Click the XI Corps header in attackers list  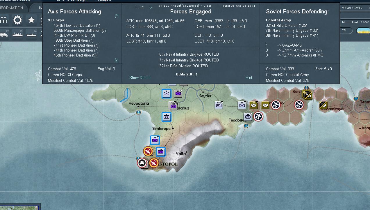pos(56,20)
